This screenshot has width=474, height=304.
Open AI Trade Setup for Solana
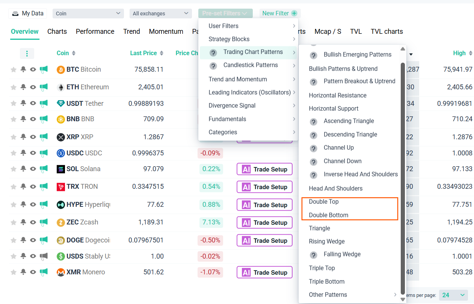pyautogui.click(x=264, y=169)
